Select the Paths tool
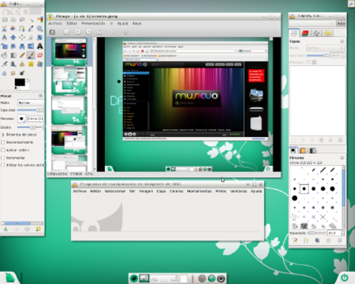355x284 pixels. point(22,28)
